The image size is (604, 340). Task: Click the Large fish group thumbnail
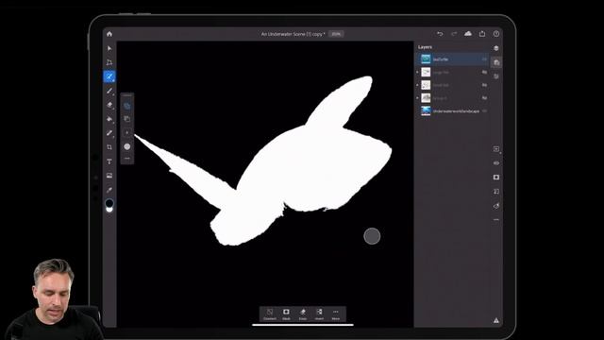point(426,72)
